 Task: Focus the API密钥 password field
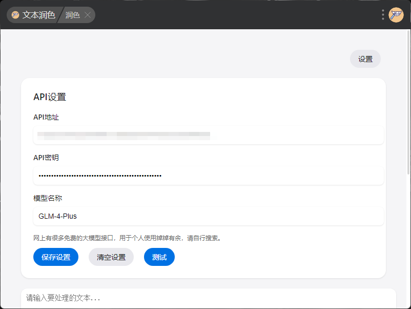[x=209, y=176]
